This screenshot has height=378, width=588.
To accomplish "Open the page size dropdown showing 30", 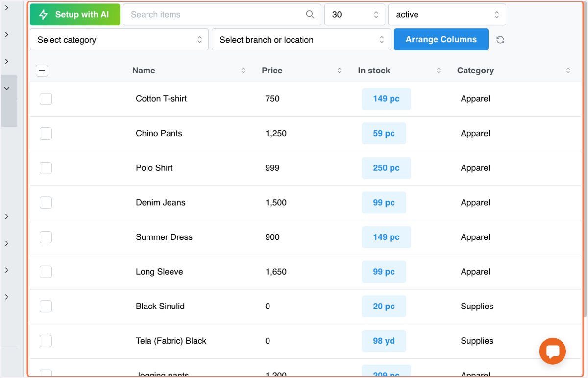I will pos(355,15).
